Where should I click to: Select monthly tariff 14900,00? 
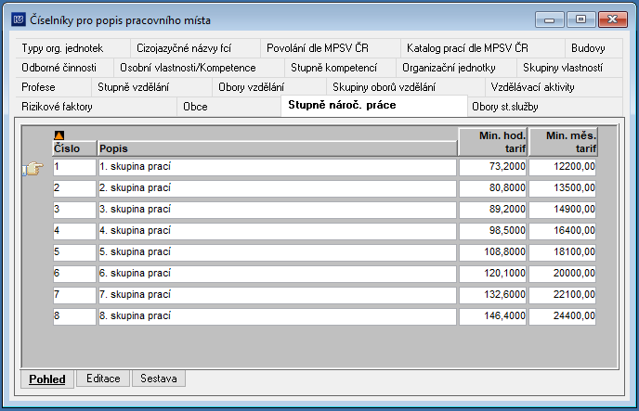coord(563,210)
